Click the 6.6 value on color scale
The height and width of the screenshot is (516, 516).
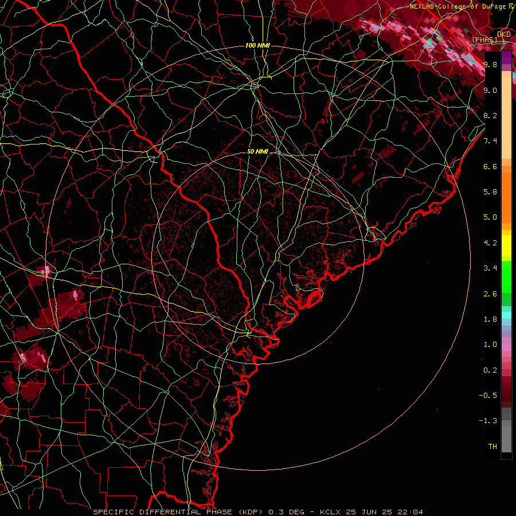pyautogui.click(x=490, y=166)
